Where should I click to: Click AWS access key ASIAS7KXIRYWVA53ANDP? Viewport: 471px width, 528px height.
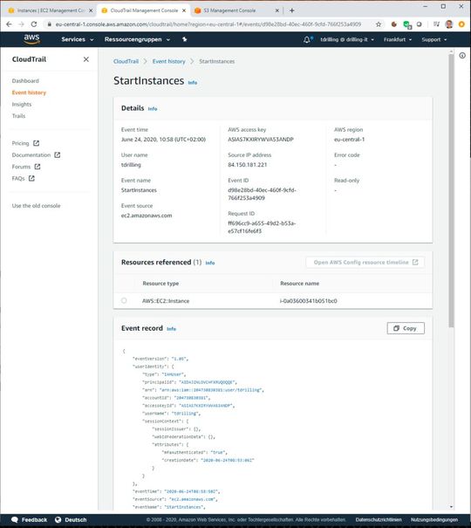(x=261, y=139)
